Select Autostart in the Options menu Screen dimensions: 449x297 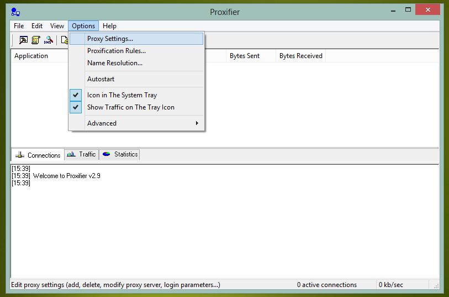[136, 79]
